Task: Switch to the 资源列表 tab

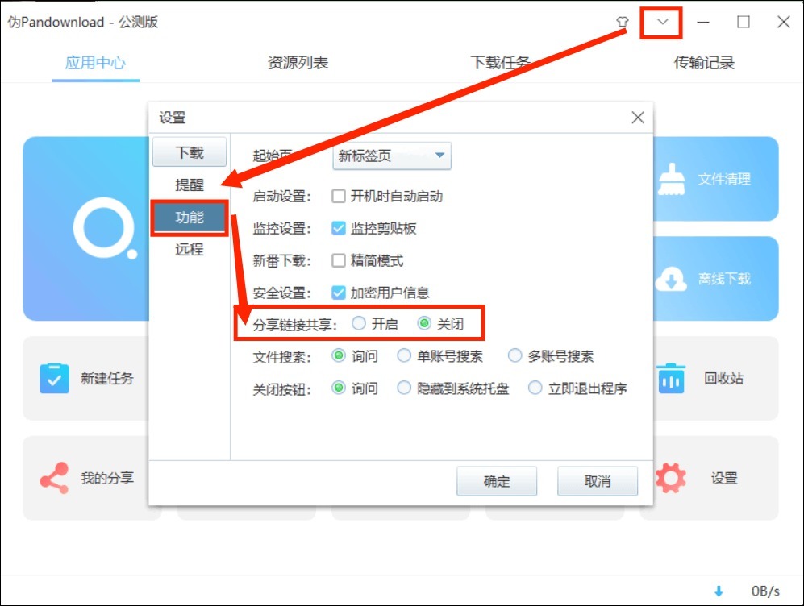Action: point(298,63)
